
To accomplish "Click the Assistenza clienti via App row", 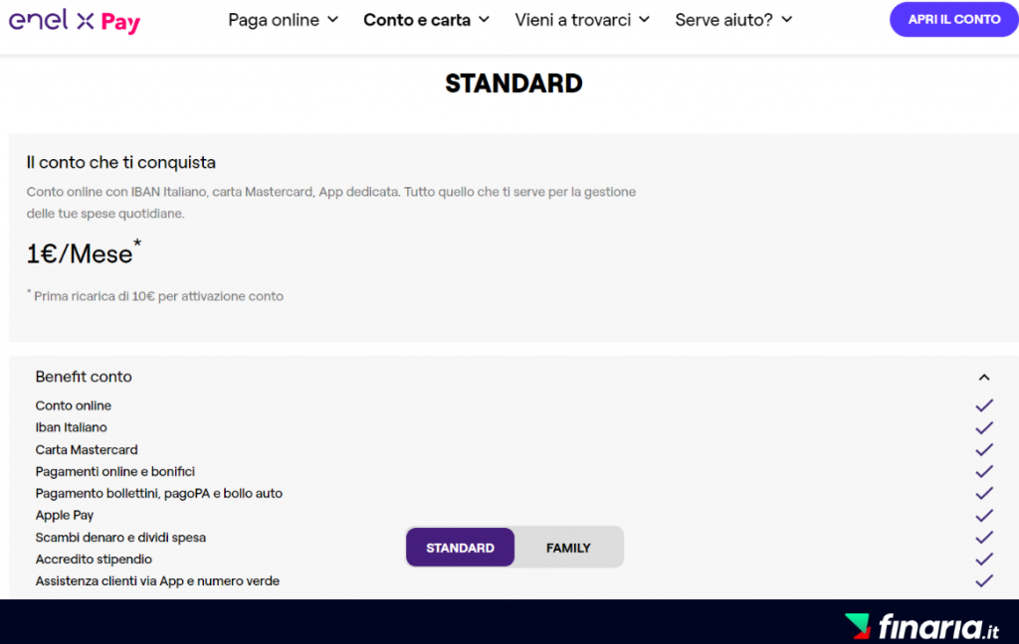I will tap(157, 580).
